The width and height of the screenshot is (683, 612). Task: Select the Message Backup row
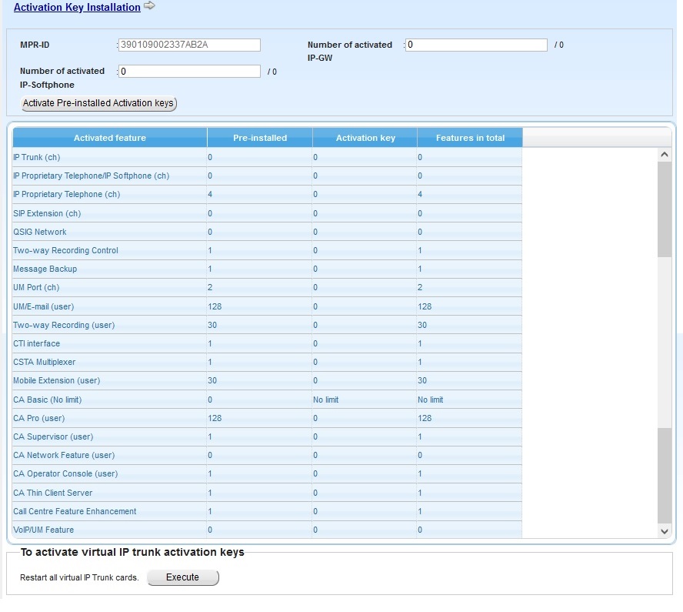coord(268,269)
